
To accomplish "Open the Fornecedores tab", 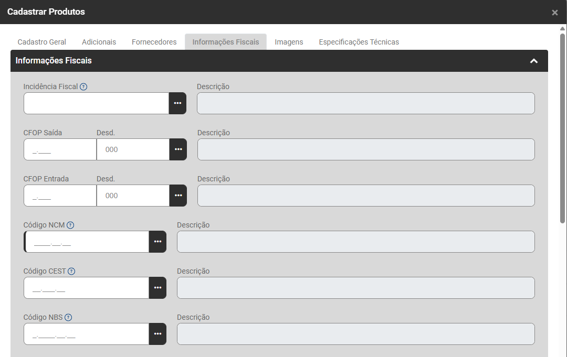I will coord(154,42).
